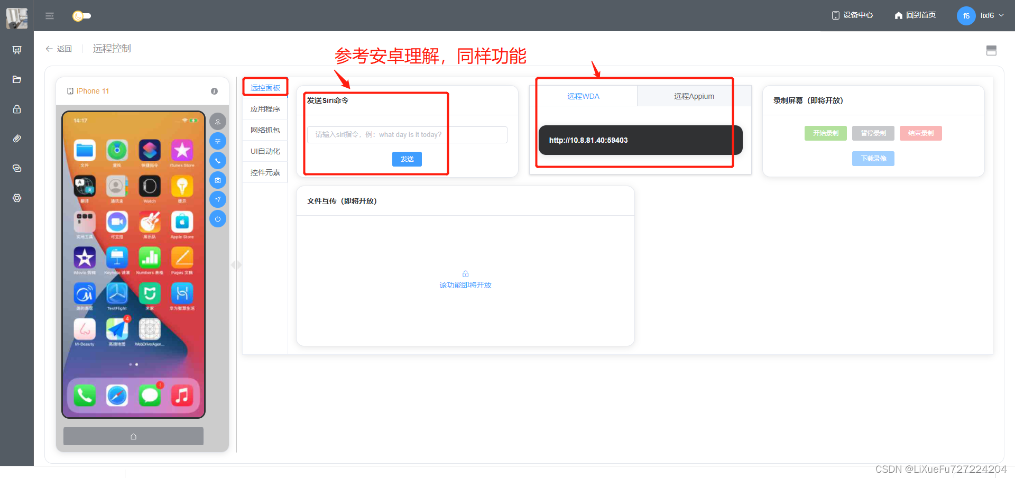Image resolution: width=1015 pixels, height=478 pixels.
Task: Click the 发送 button for Siri command
Action: click(x=407, y=159)
